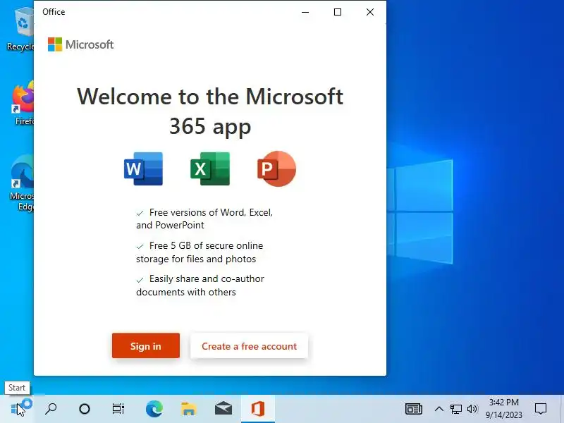Image resolution: width=564 pixels, height=423 pixels.
Task: Click the 'Welcome to the Microsoft 365 app' heading
Action: tap(210, 111)
